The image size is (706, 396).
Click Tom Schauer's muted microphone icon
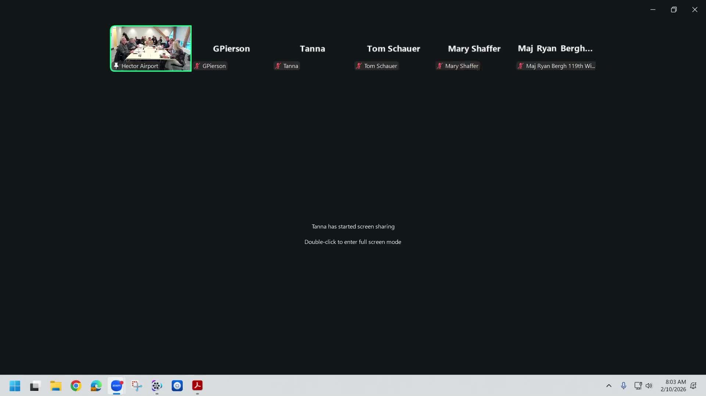click(x=359, y=66)
